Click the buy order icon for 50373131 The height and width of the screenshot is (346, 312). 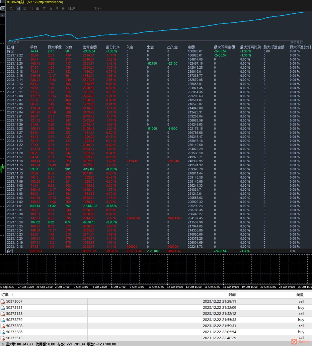point(3,308)
